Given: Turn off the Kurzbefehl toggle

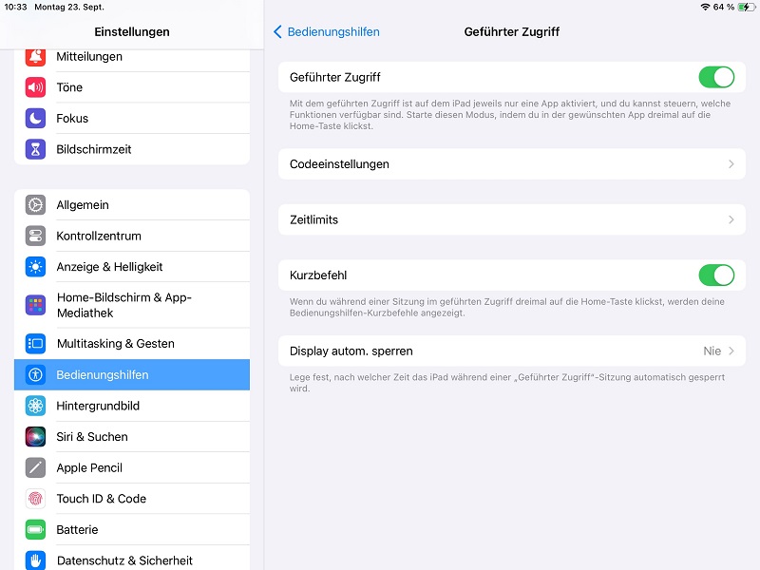Looking at the screenshot, I should click(716, 275).
